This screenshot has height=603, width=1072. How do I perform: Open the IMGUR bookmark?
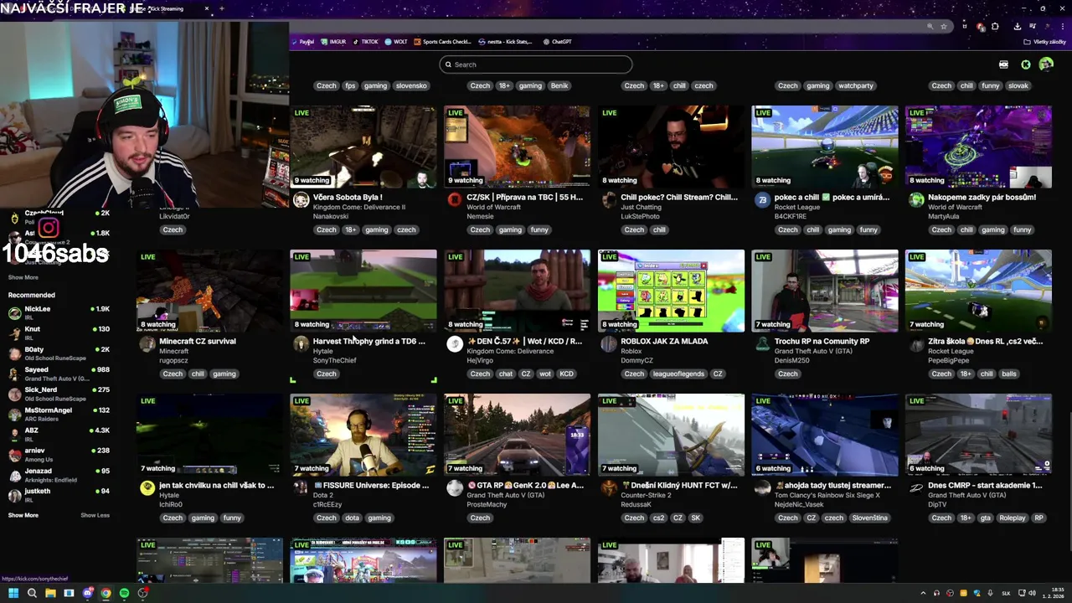(x=334, y=41)
